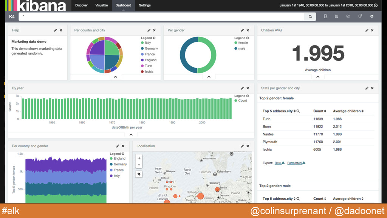Export Formatted table data
The width and height of the screenshot is (387, 218).
pyautogui.click(x=296, y=163)
